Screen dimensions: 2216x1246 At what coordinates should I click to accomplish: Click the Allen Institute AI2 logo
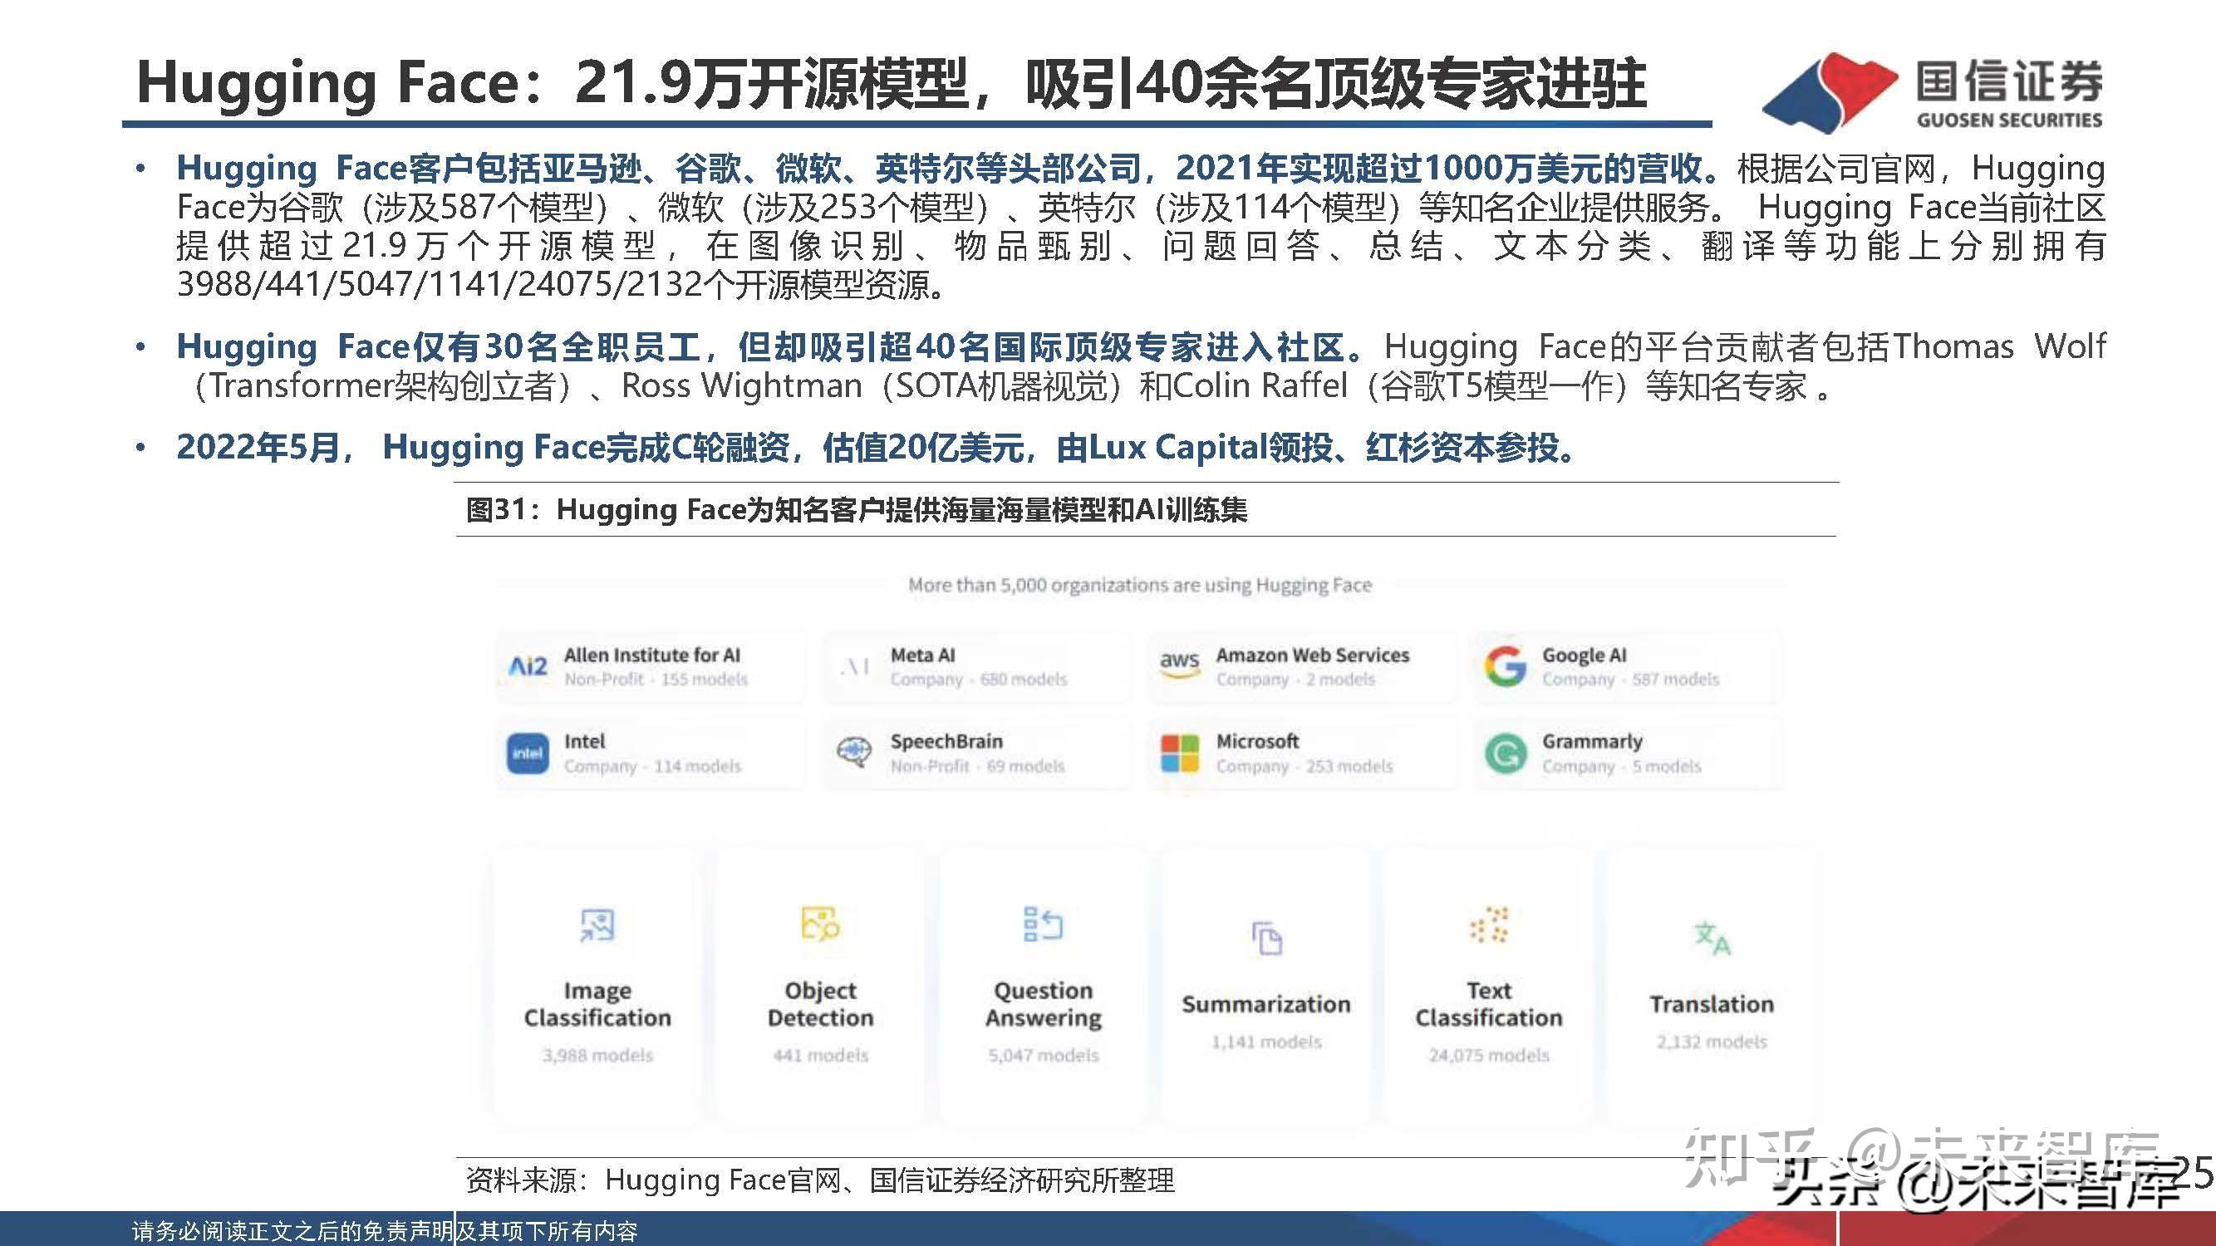coord(528,666)
